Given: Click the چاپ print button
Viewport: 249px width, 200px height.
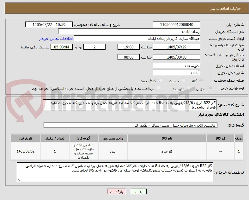Looking at the screenshot, I should (x=139, y=191).
